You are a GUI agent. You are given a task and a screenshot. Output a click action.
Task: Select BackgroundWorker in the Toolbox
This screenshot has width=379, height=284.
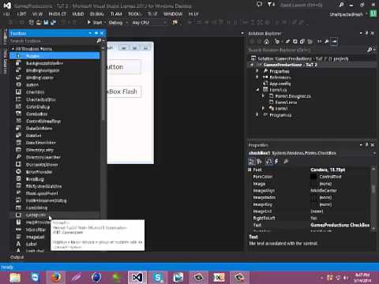[x=44, y=63]
